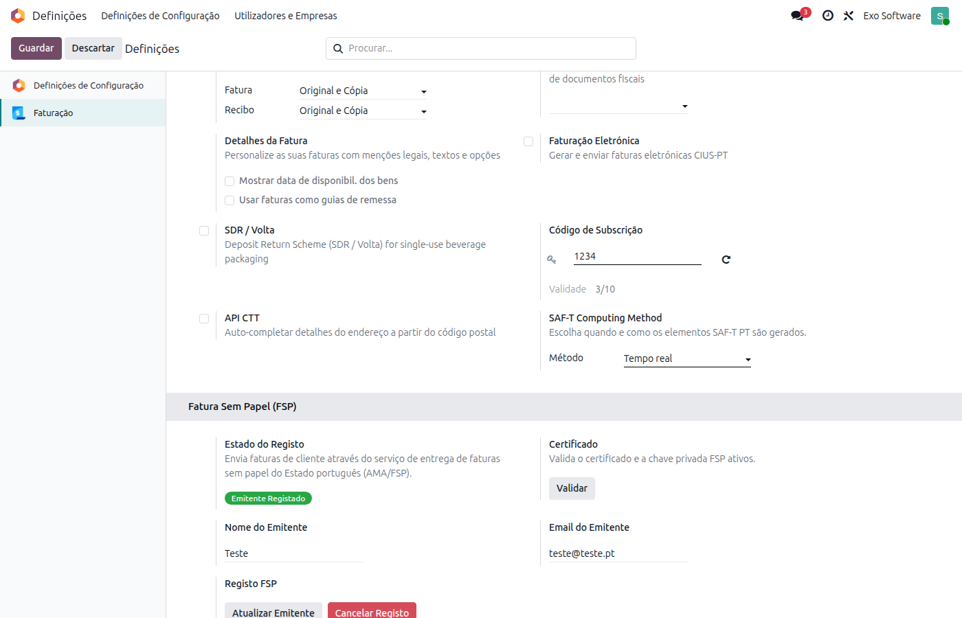Click the Nome do Emitente field
Screen dimensions: 962x618
pos(293,553)
